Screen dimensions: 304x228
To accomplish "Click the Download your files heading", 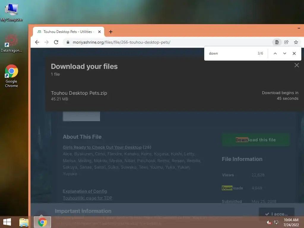I will pyautogui.click(x=84, y=66).
